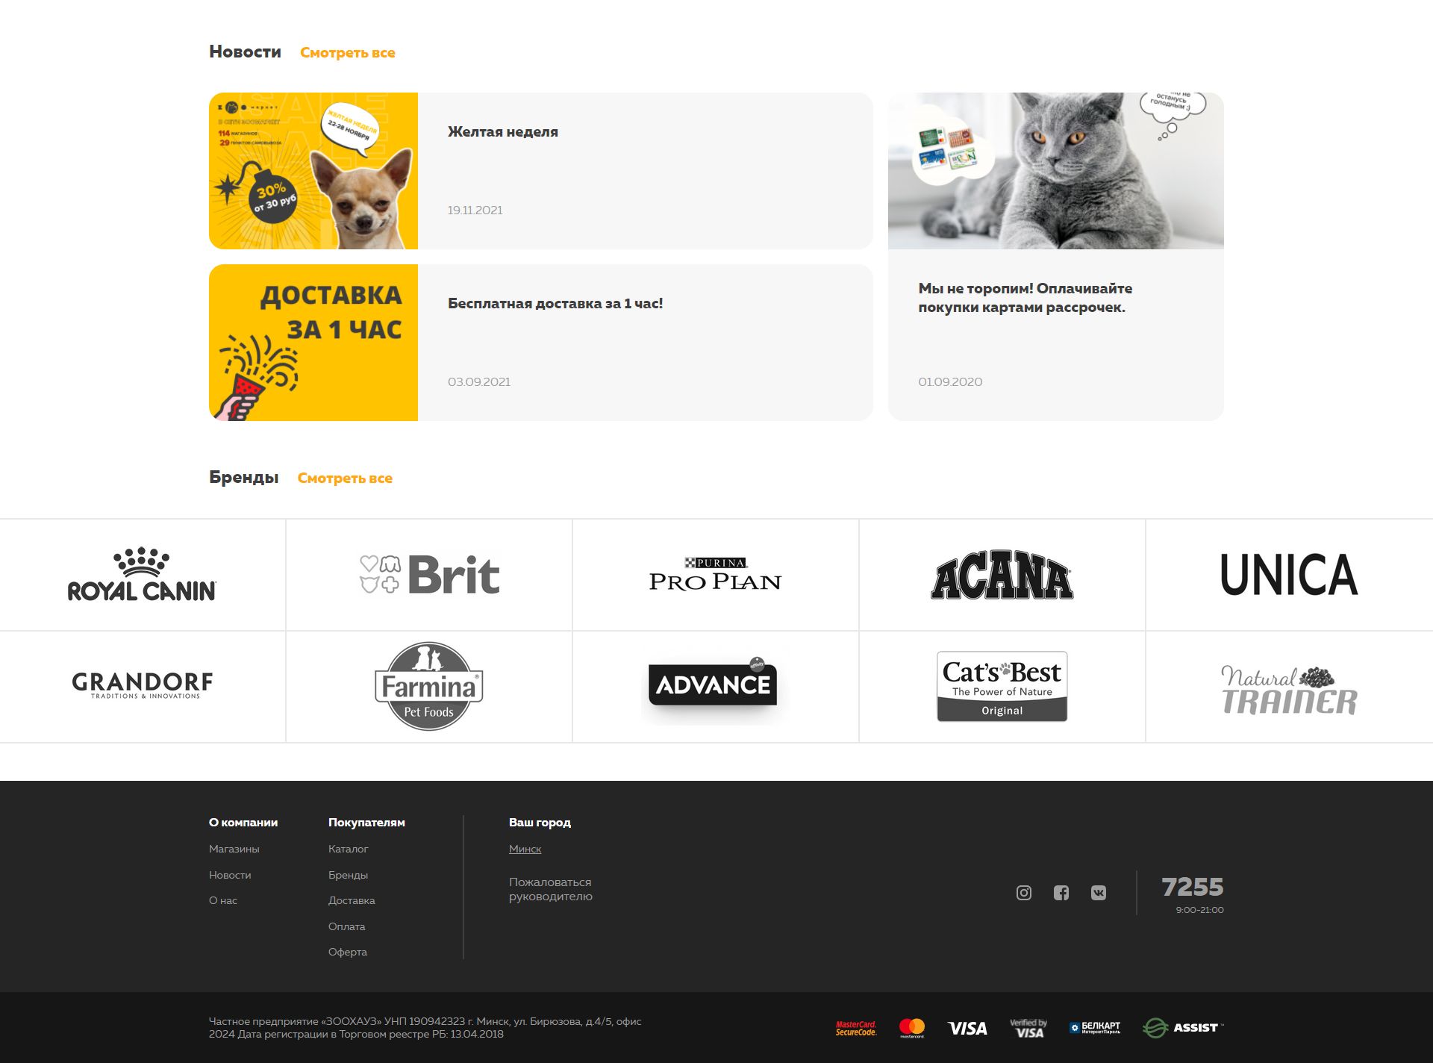
Task: Click the Farmina Pet Foods logo
Action: coord(429,686)
